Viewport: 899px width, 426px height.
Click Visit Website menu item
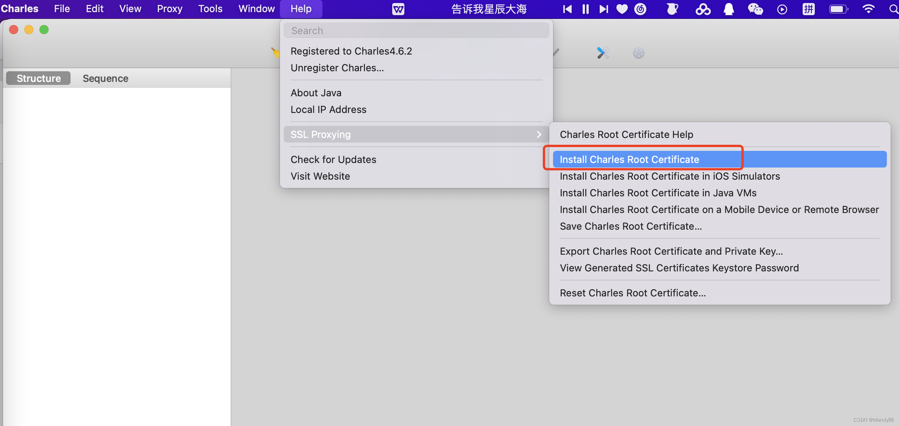tap(320, 176)
